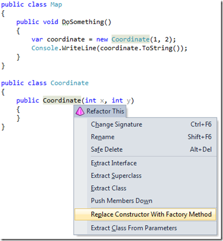This screenshot has height=241, width=223.
Task: Click the highlighted Coordinate constructor name
Action: click(62, 101)
